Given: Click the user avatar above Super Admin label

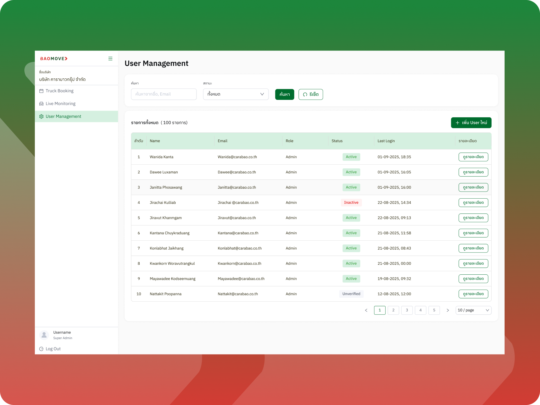Looking at the screenshot, I should [44, 335].
